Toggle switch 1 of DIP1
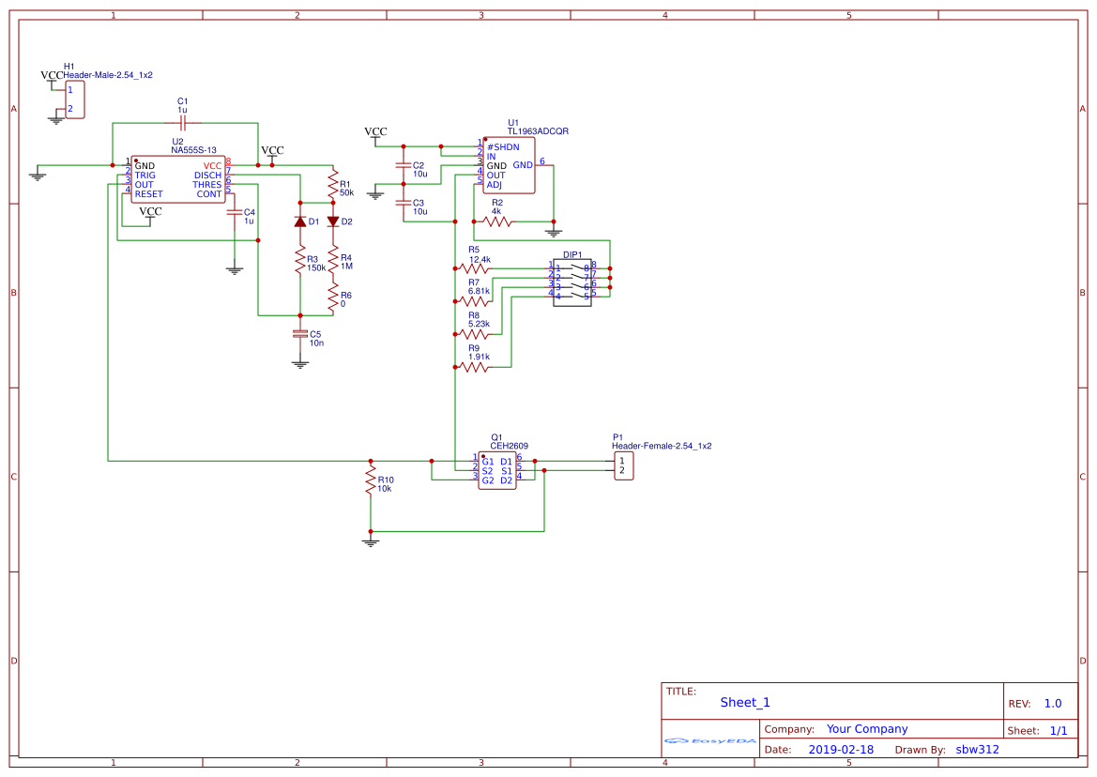 point(577,268)
